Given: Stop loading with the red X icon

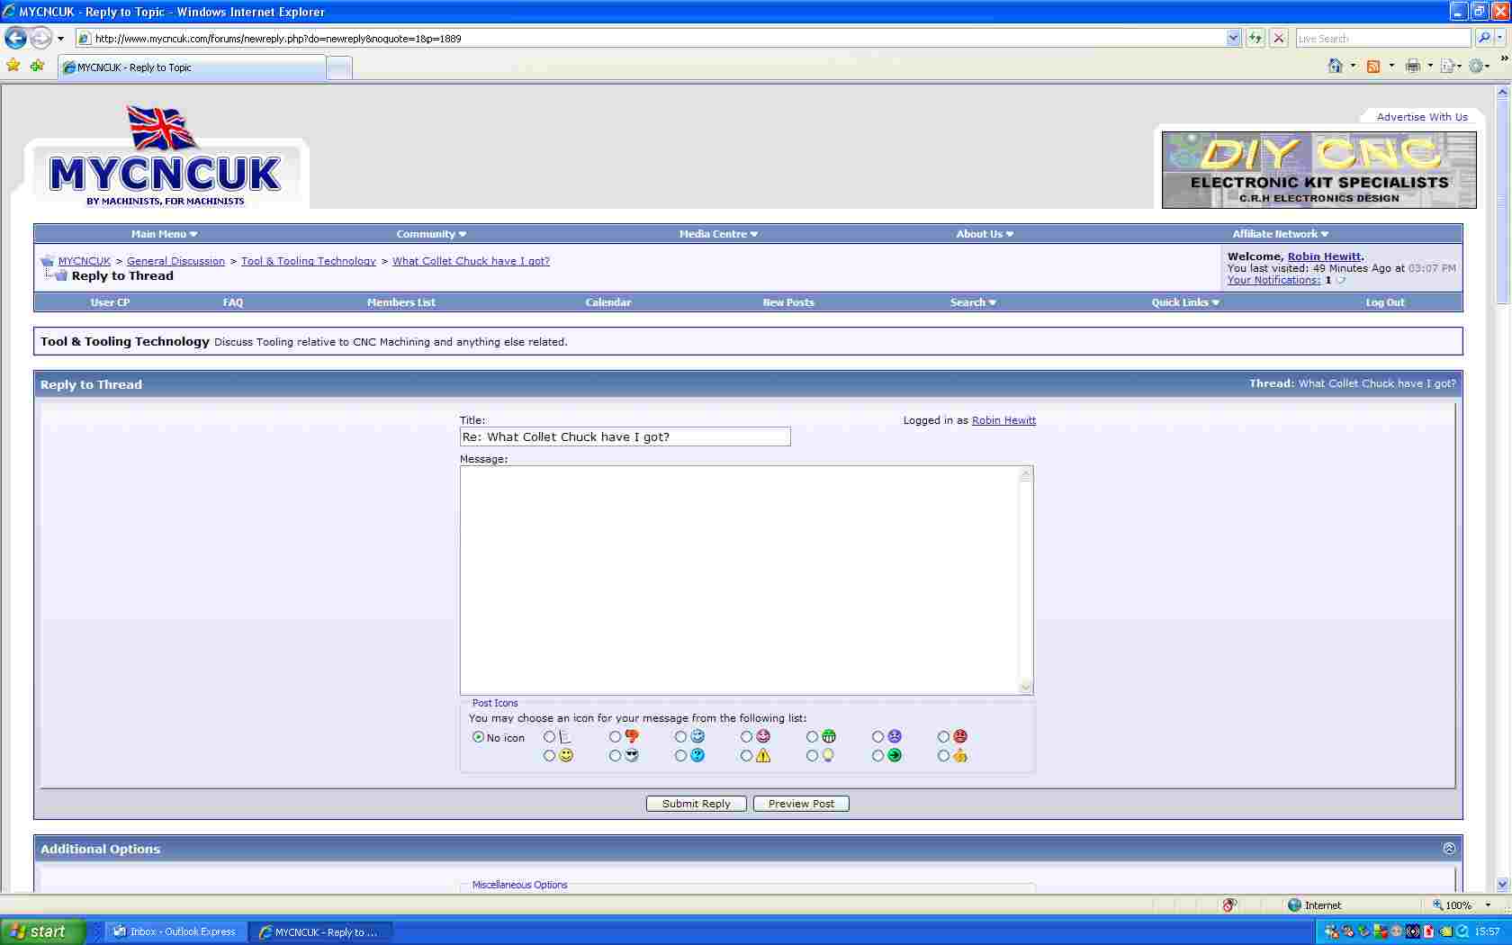Looking at the screenshot, I should pyautogui.click(x=1278, y=38).
